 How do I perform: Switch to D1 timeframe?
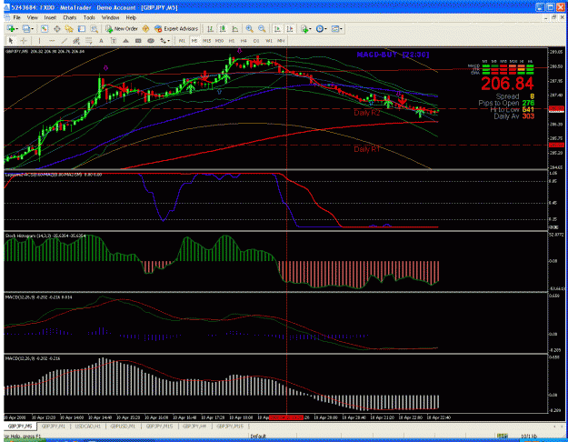pos(256,41)
